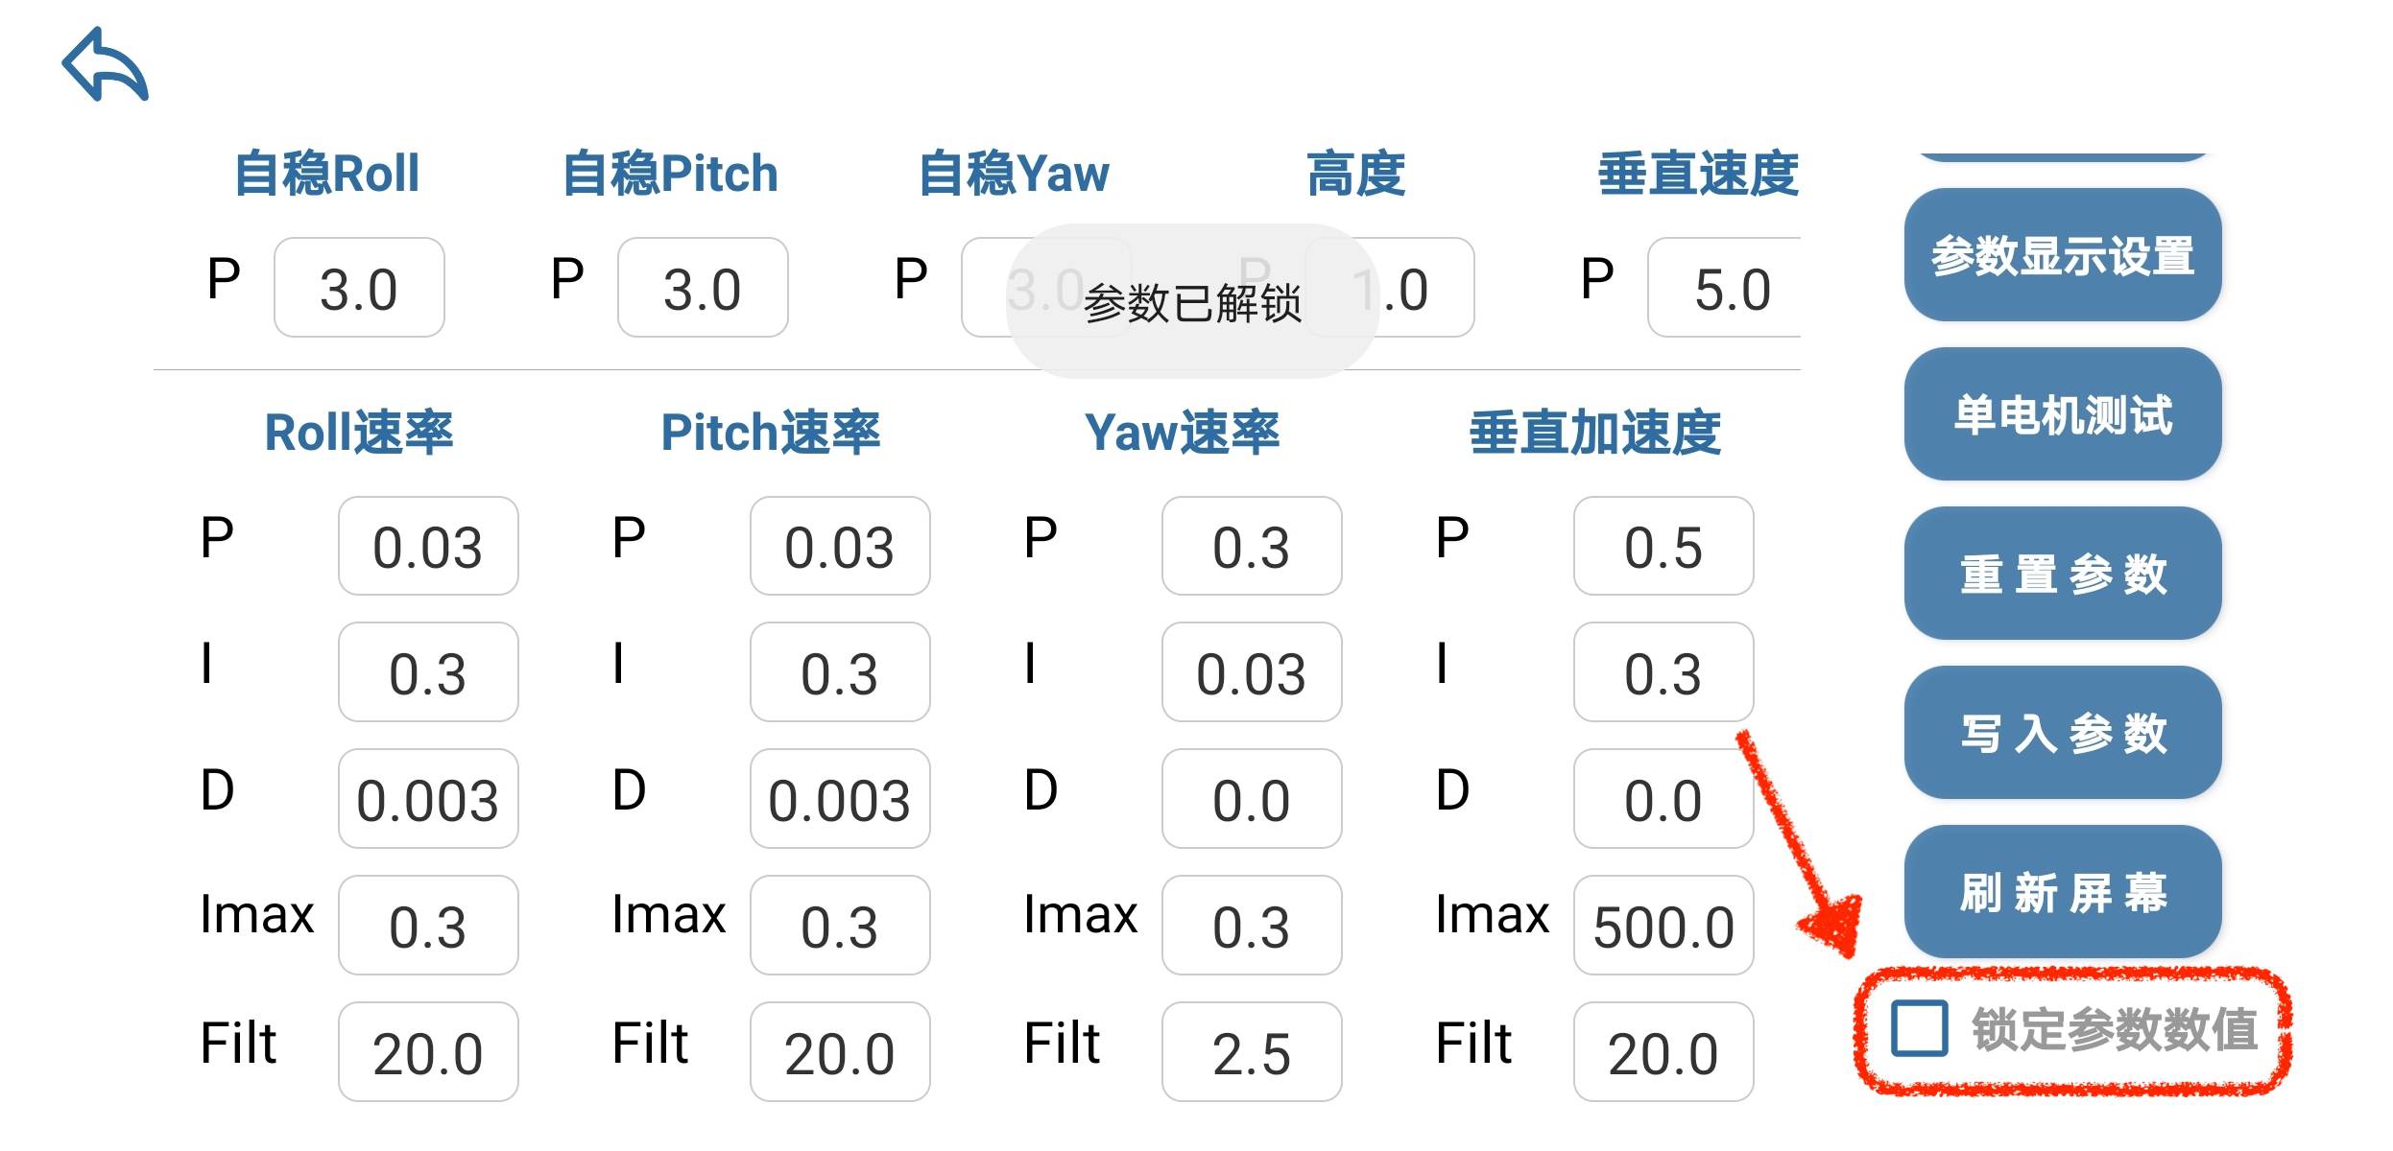Edit the Roll速率 P field
This screenshot has height=1151, width=2393.
[x=428, y=547]
